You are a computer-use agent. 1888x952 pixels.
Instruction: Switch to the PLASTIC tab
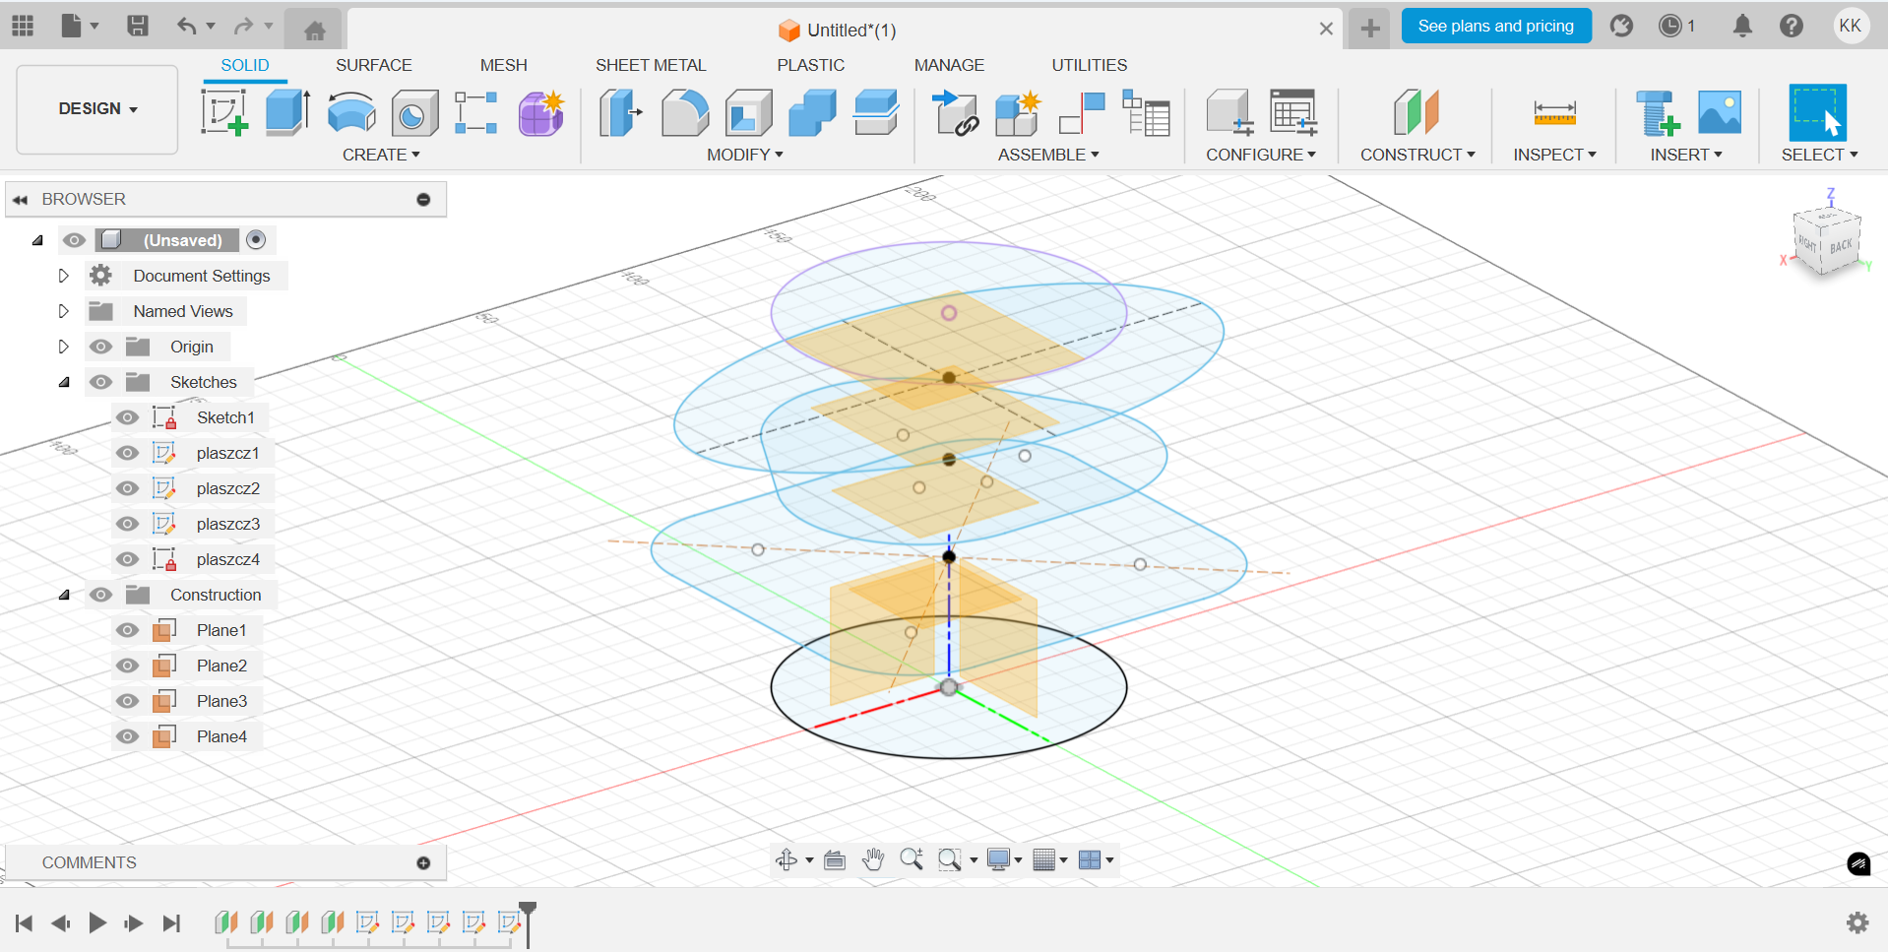click(811, 65)
